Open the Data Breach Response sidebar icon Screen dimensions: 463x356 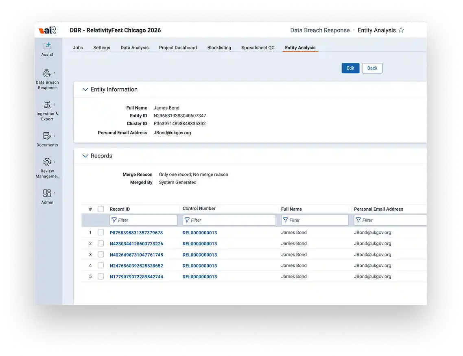coord(47,73)
